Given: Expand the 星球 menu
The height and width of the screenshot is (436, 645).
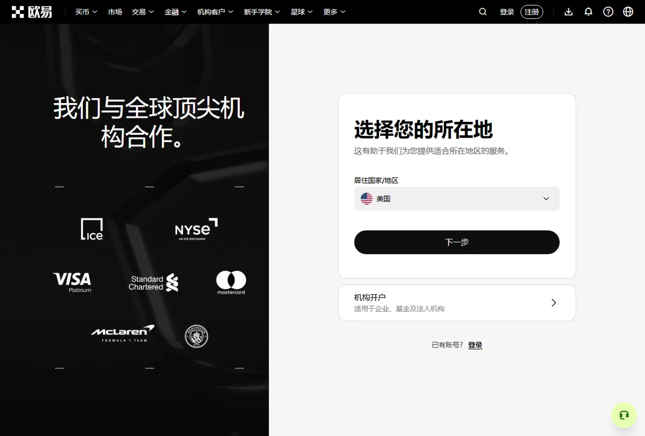Looking at the screenshot, I should coord(302,12).
